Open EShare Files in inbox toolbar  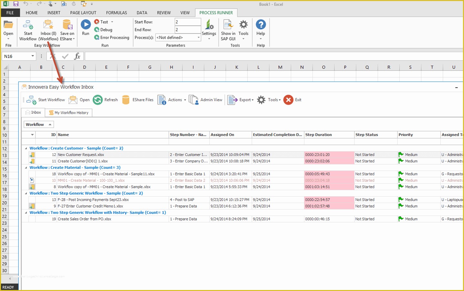click(x=138, y=100)
